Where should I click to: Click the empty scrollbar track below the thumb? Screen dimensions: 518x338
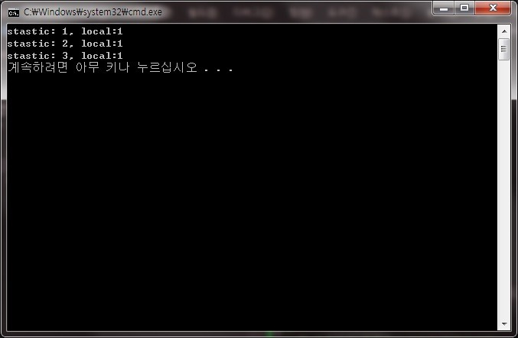point(503,188)
